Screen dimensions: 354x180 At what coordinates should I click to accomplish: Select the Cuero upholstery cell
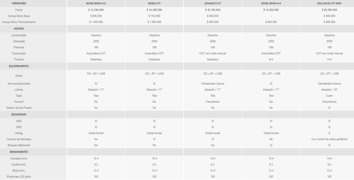[x=329, y=96]
